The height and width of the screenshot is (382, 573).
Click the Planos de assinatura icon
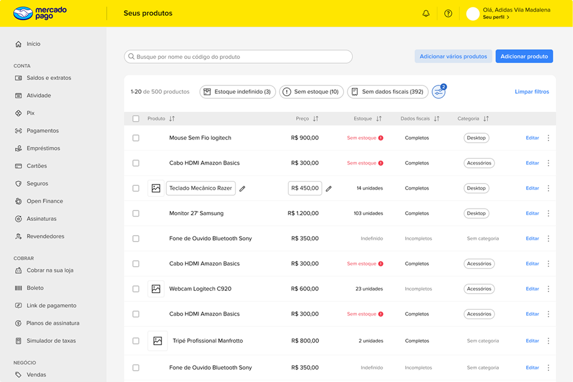[x=18, y=323]
